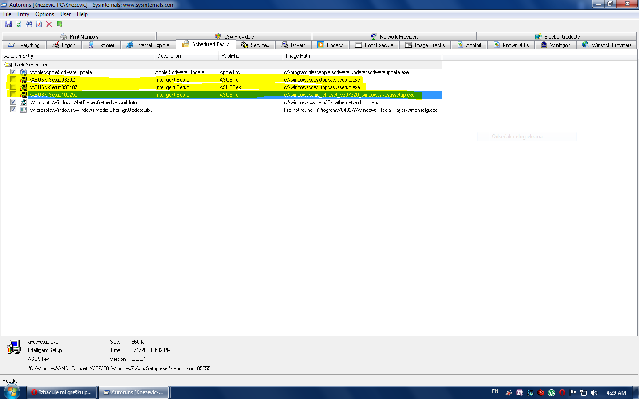The width and height of the screenshot is (639, 399).
Task: Sort by the Autorun Entry column header
Action: coord(78,56)
